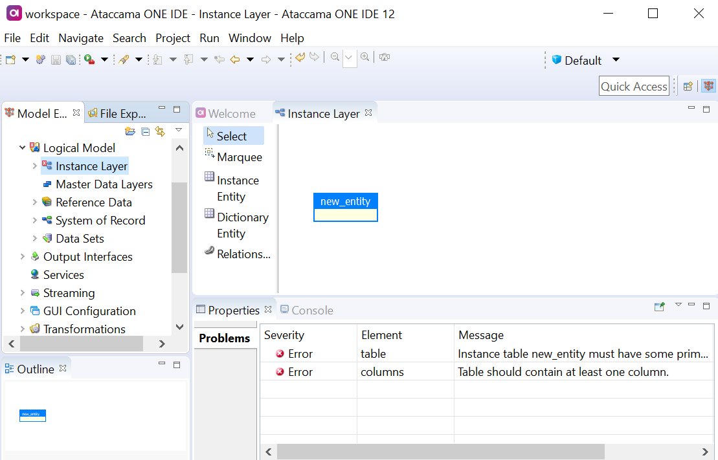718x460 pixels.
Task: Toggle Link with Editor in Model Explorer
Action: point(160,131)
